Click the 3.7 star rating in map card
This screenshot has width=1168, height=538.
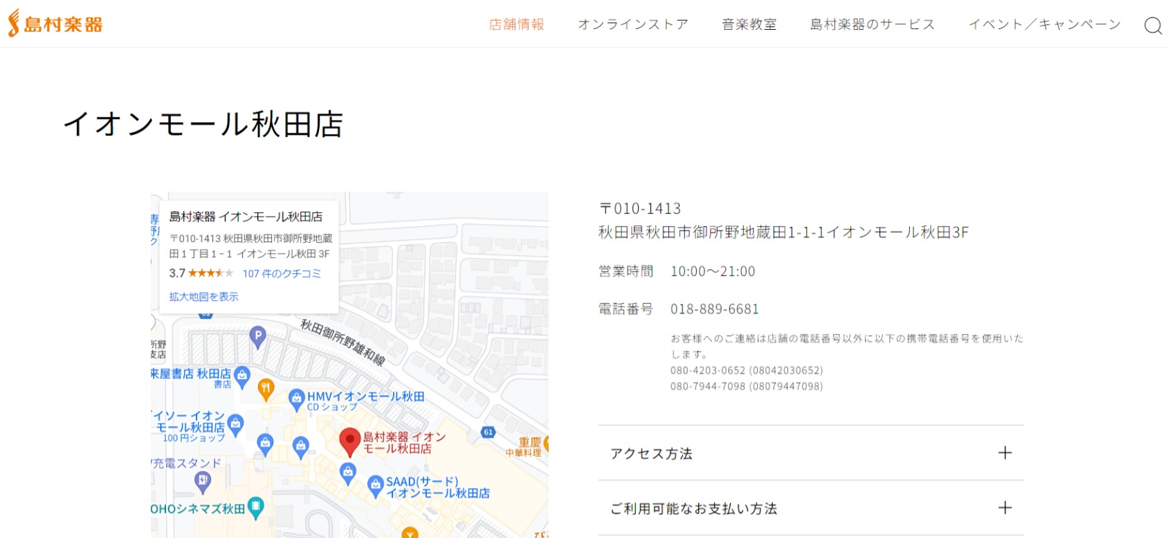pos(201,273)
